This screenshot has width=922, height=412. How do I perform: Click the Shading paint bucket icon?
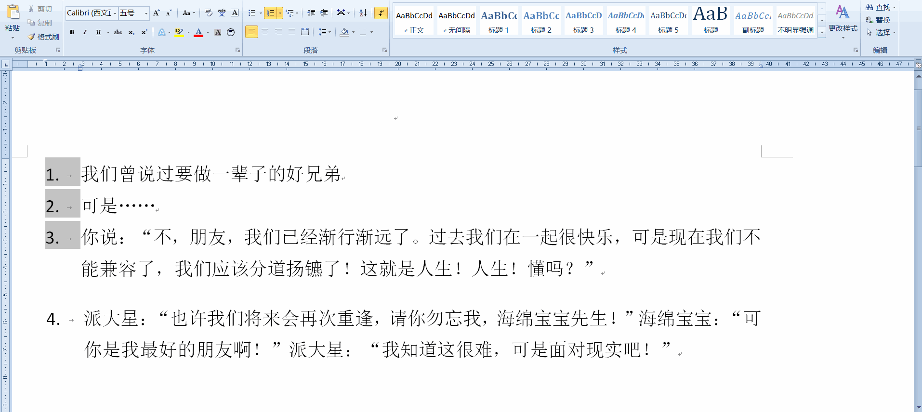[x=344, y=32]
